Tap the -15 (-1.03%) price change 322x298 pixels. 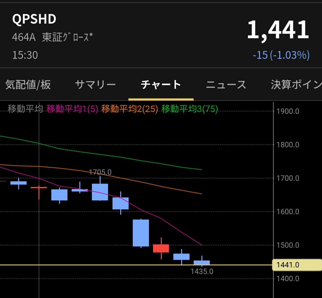(x=281, y=55)
